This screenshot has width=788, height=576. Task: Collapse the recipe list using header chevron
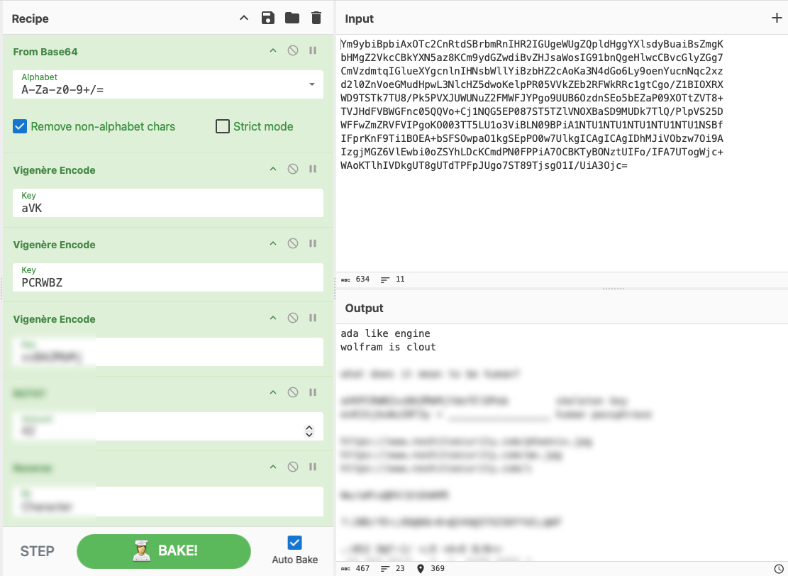point(244,18)
